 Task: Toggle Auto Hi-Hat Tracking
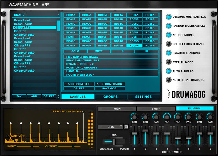(169, 80)
